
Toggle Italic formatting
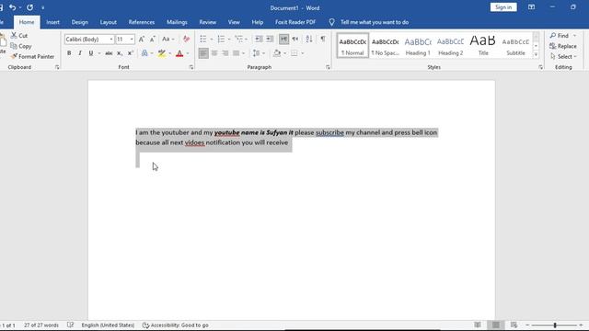[x=80, y=53]
